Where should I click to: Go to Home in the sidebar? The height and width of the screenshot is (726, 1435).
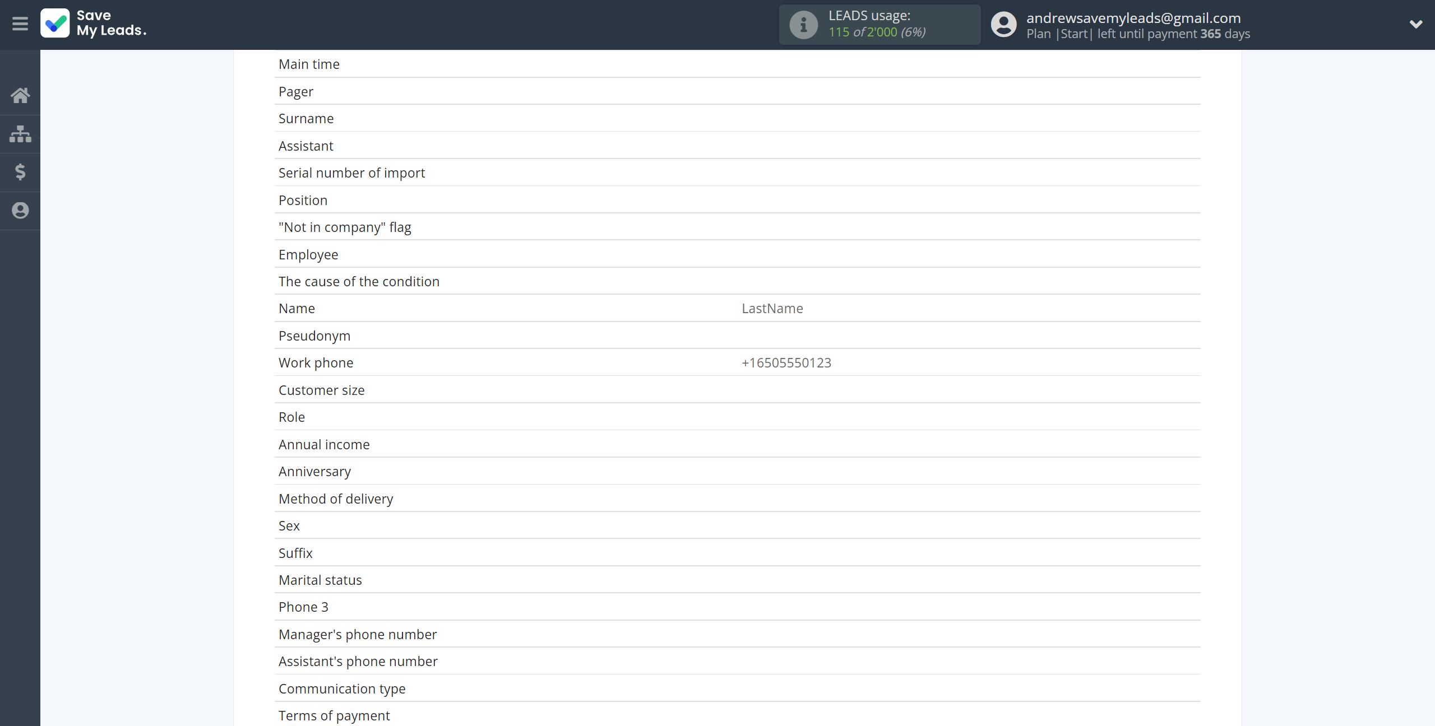[20, 95]
